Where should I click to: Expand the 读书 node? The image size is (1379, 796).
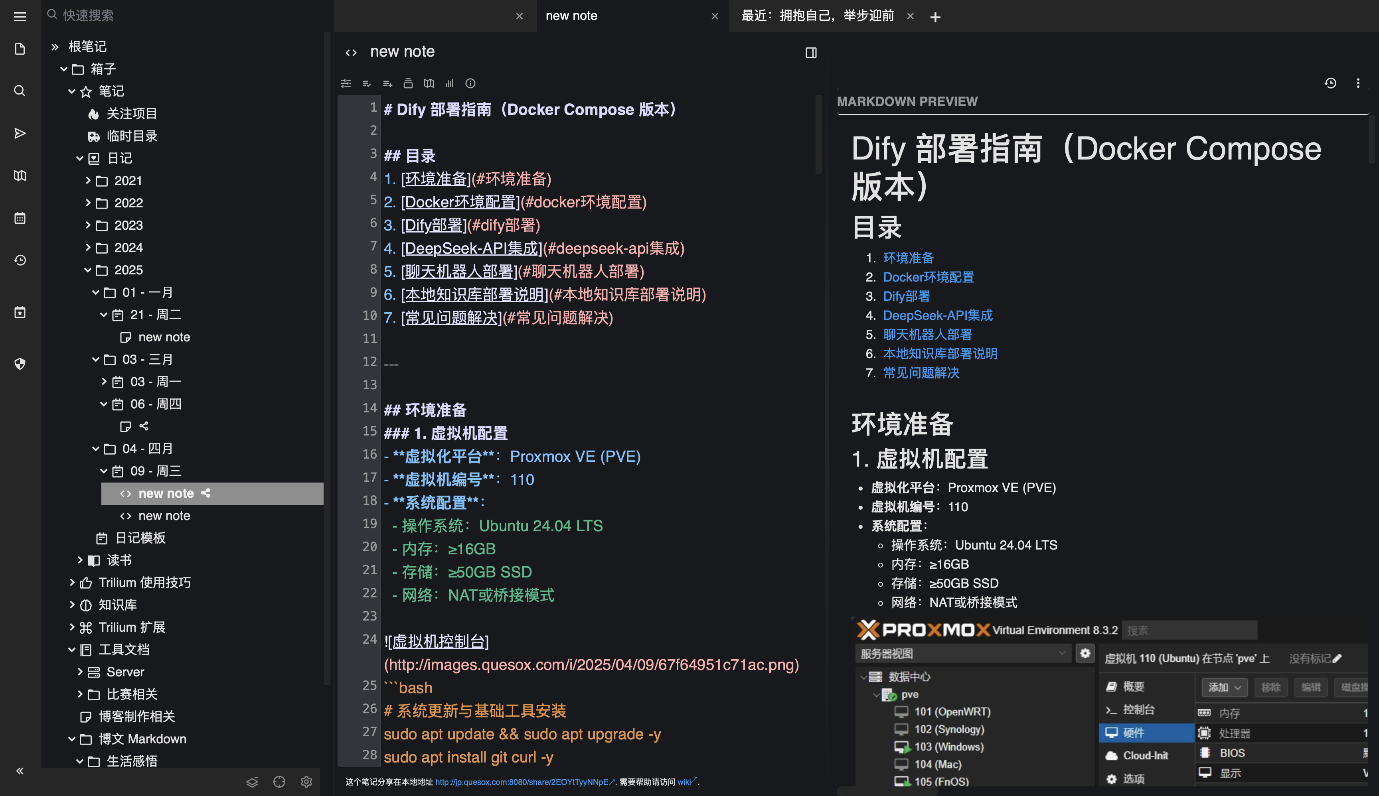click(x=80, y=560)
